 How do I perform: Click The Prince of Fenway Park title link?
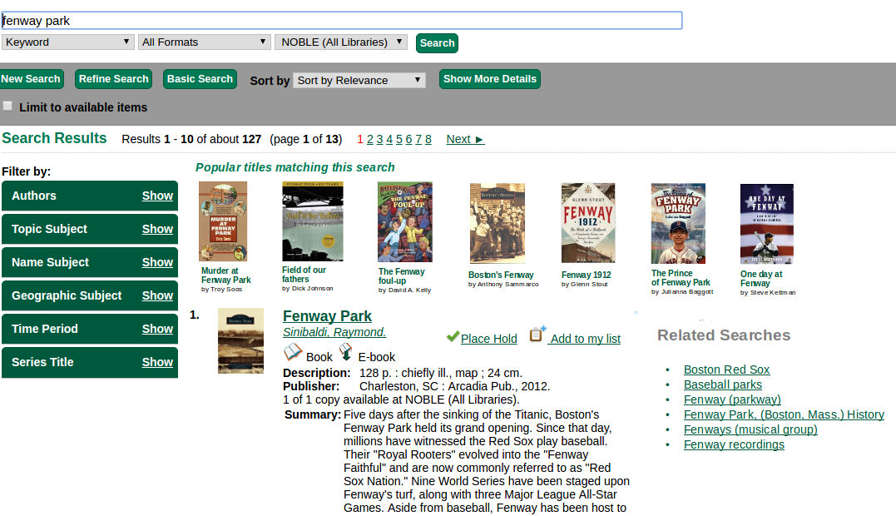(681, 278)
